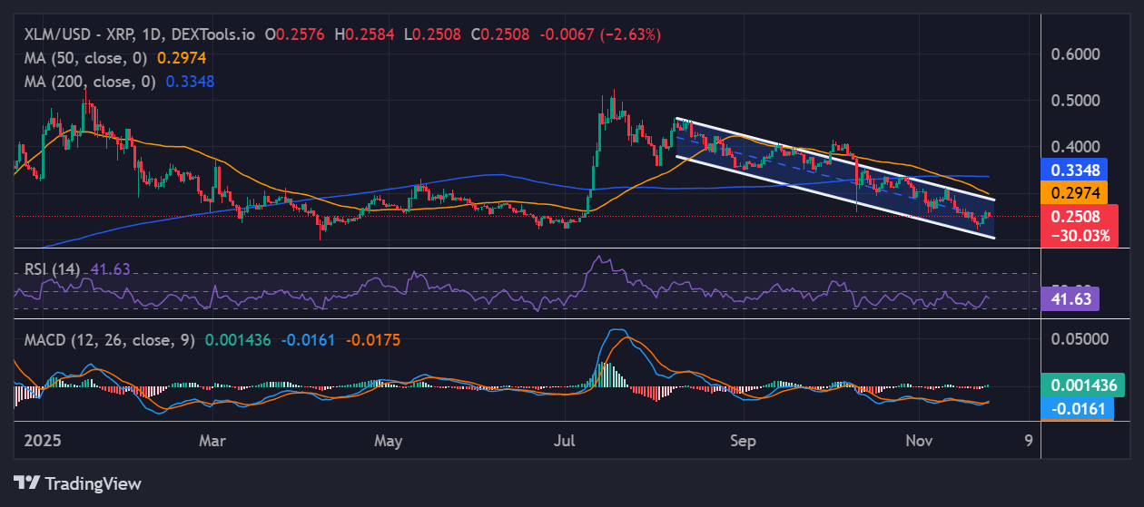Click the 9 date label at axis end
1144x507 pixels.
tap(1027, 441)
